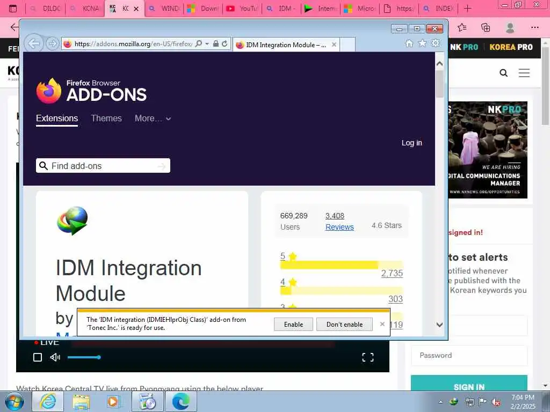Click the Windows Start orb
The image size is (550, 412).
coord(15,401)
